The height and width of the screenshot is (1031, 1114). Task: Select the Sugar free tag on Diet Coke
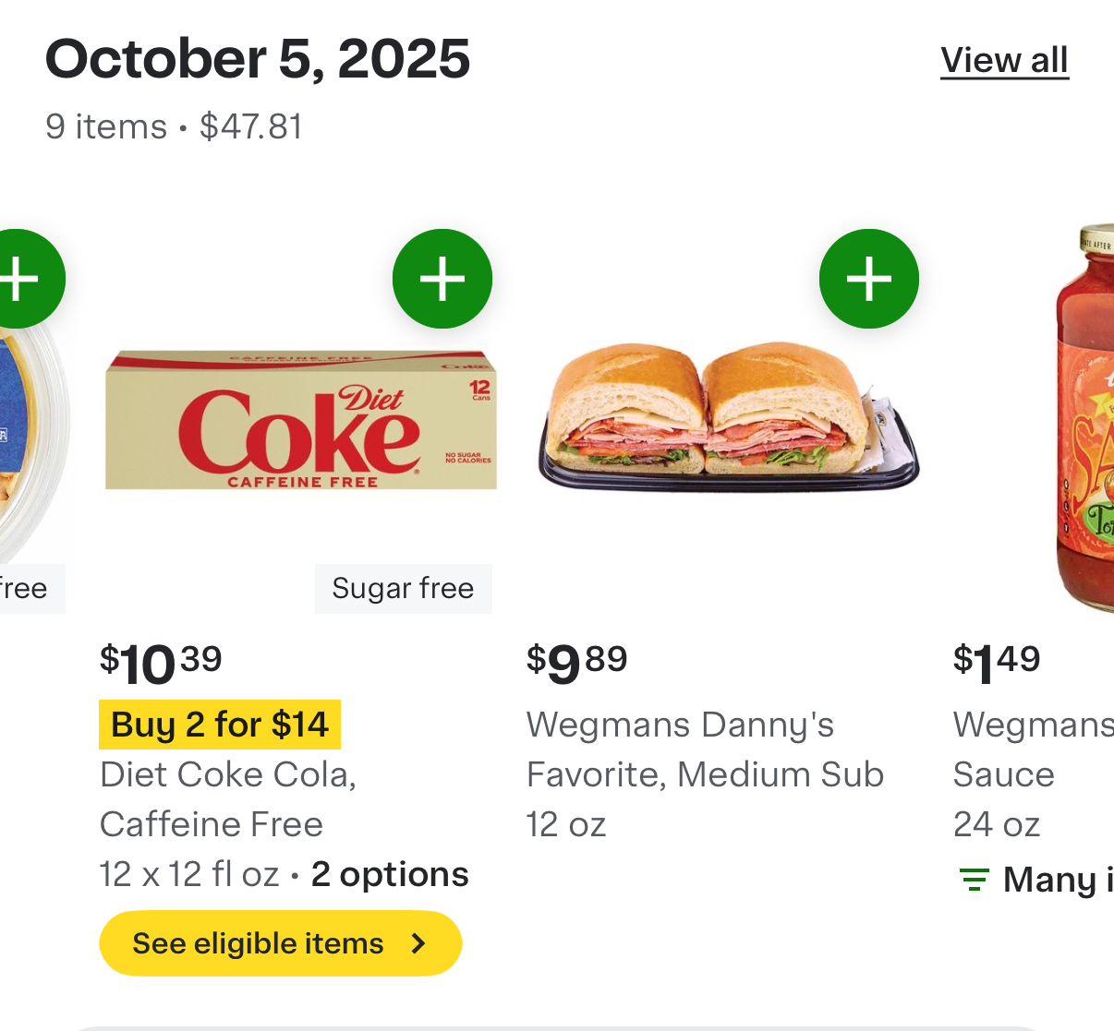tap(403, 589)
